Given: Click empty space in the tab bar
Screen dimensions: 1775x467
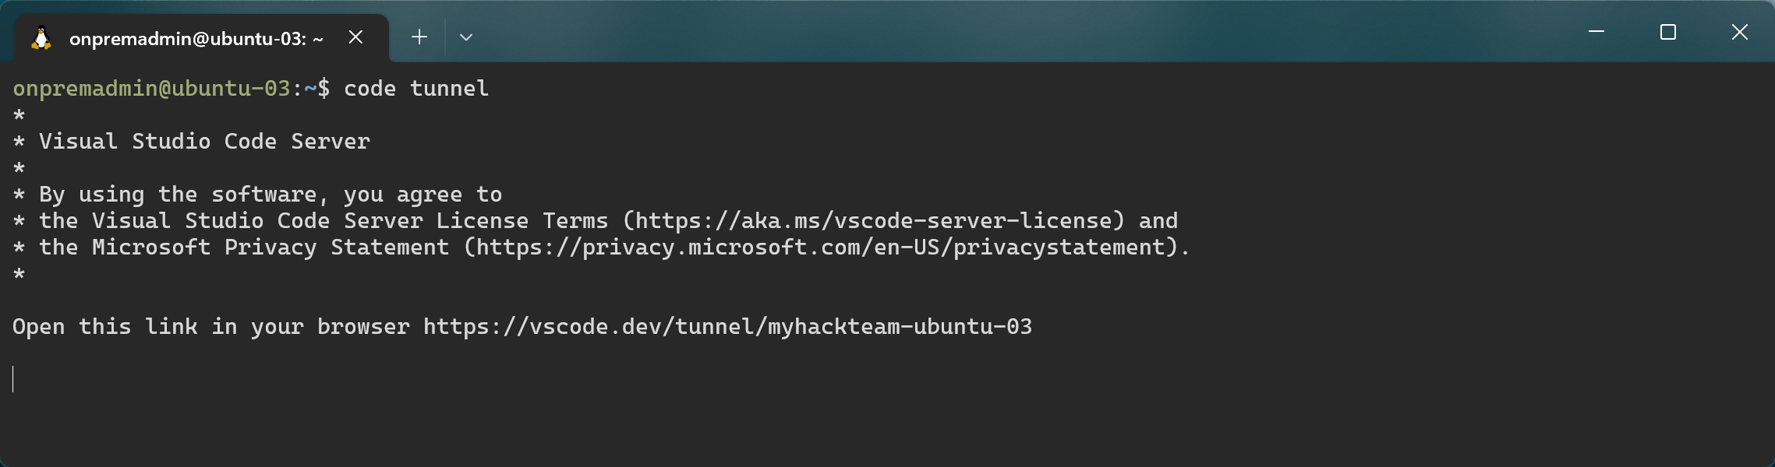Looking at the screenshot, I should coord(1013,37).
